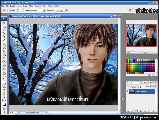This screenshot has width=159, height=120.
Task: Add a layer mask
Action: point(136,111)
